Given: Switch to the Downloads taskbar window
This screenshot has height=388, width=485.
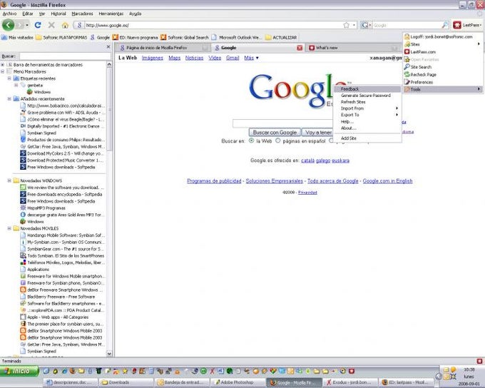Looking at the screenshot, I should 126,382.
